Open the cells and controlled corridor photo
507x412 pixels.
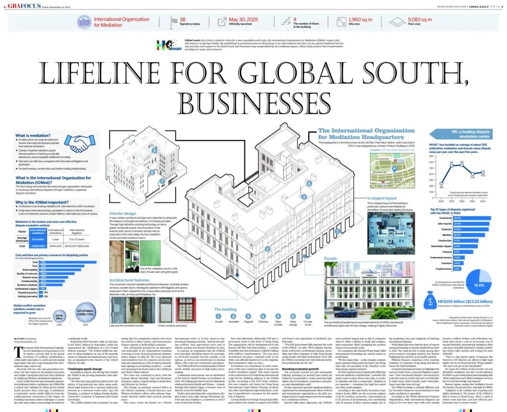[x=132, y=310]
